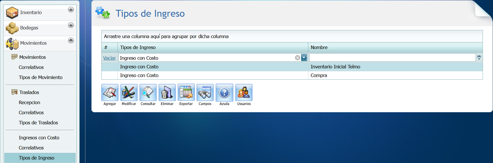Viewport: 493px width, 163px height.
Task: Click the Inventario box icon
Action: (12, 13)
